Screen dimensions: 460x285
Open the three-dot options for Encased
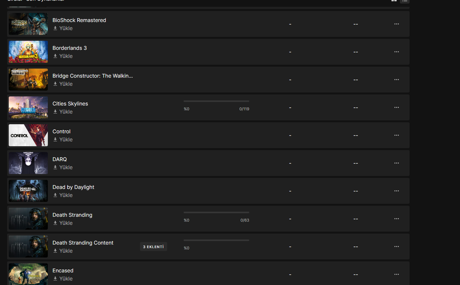click(396, 274)
